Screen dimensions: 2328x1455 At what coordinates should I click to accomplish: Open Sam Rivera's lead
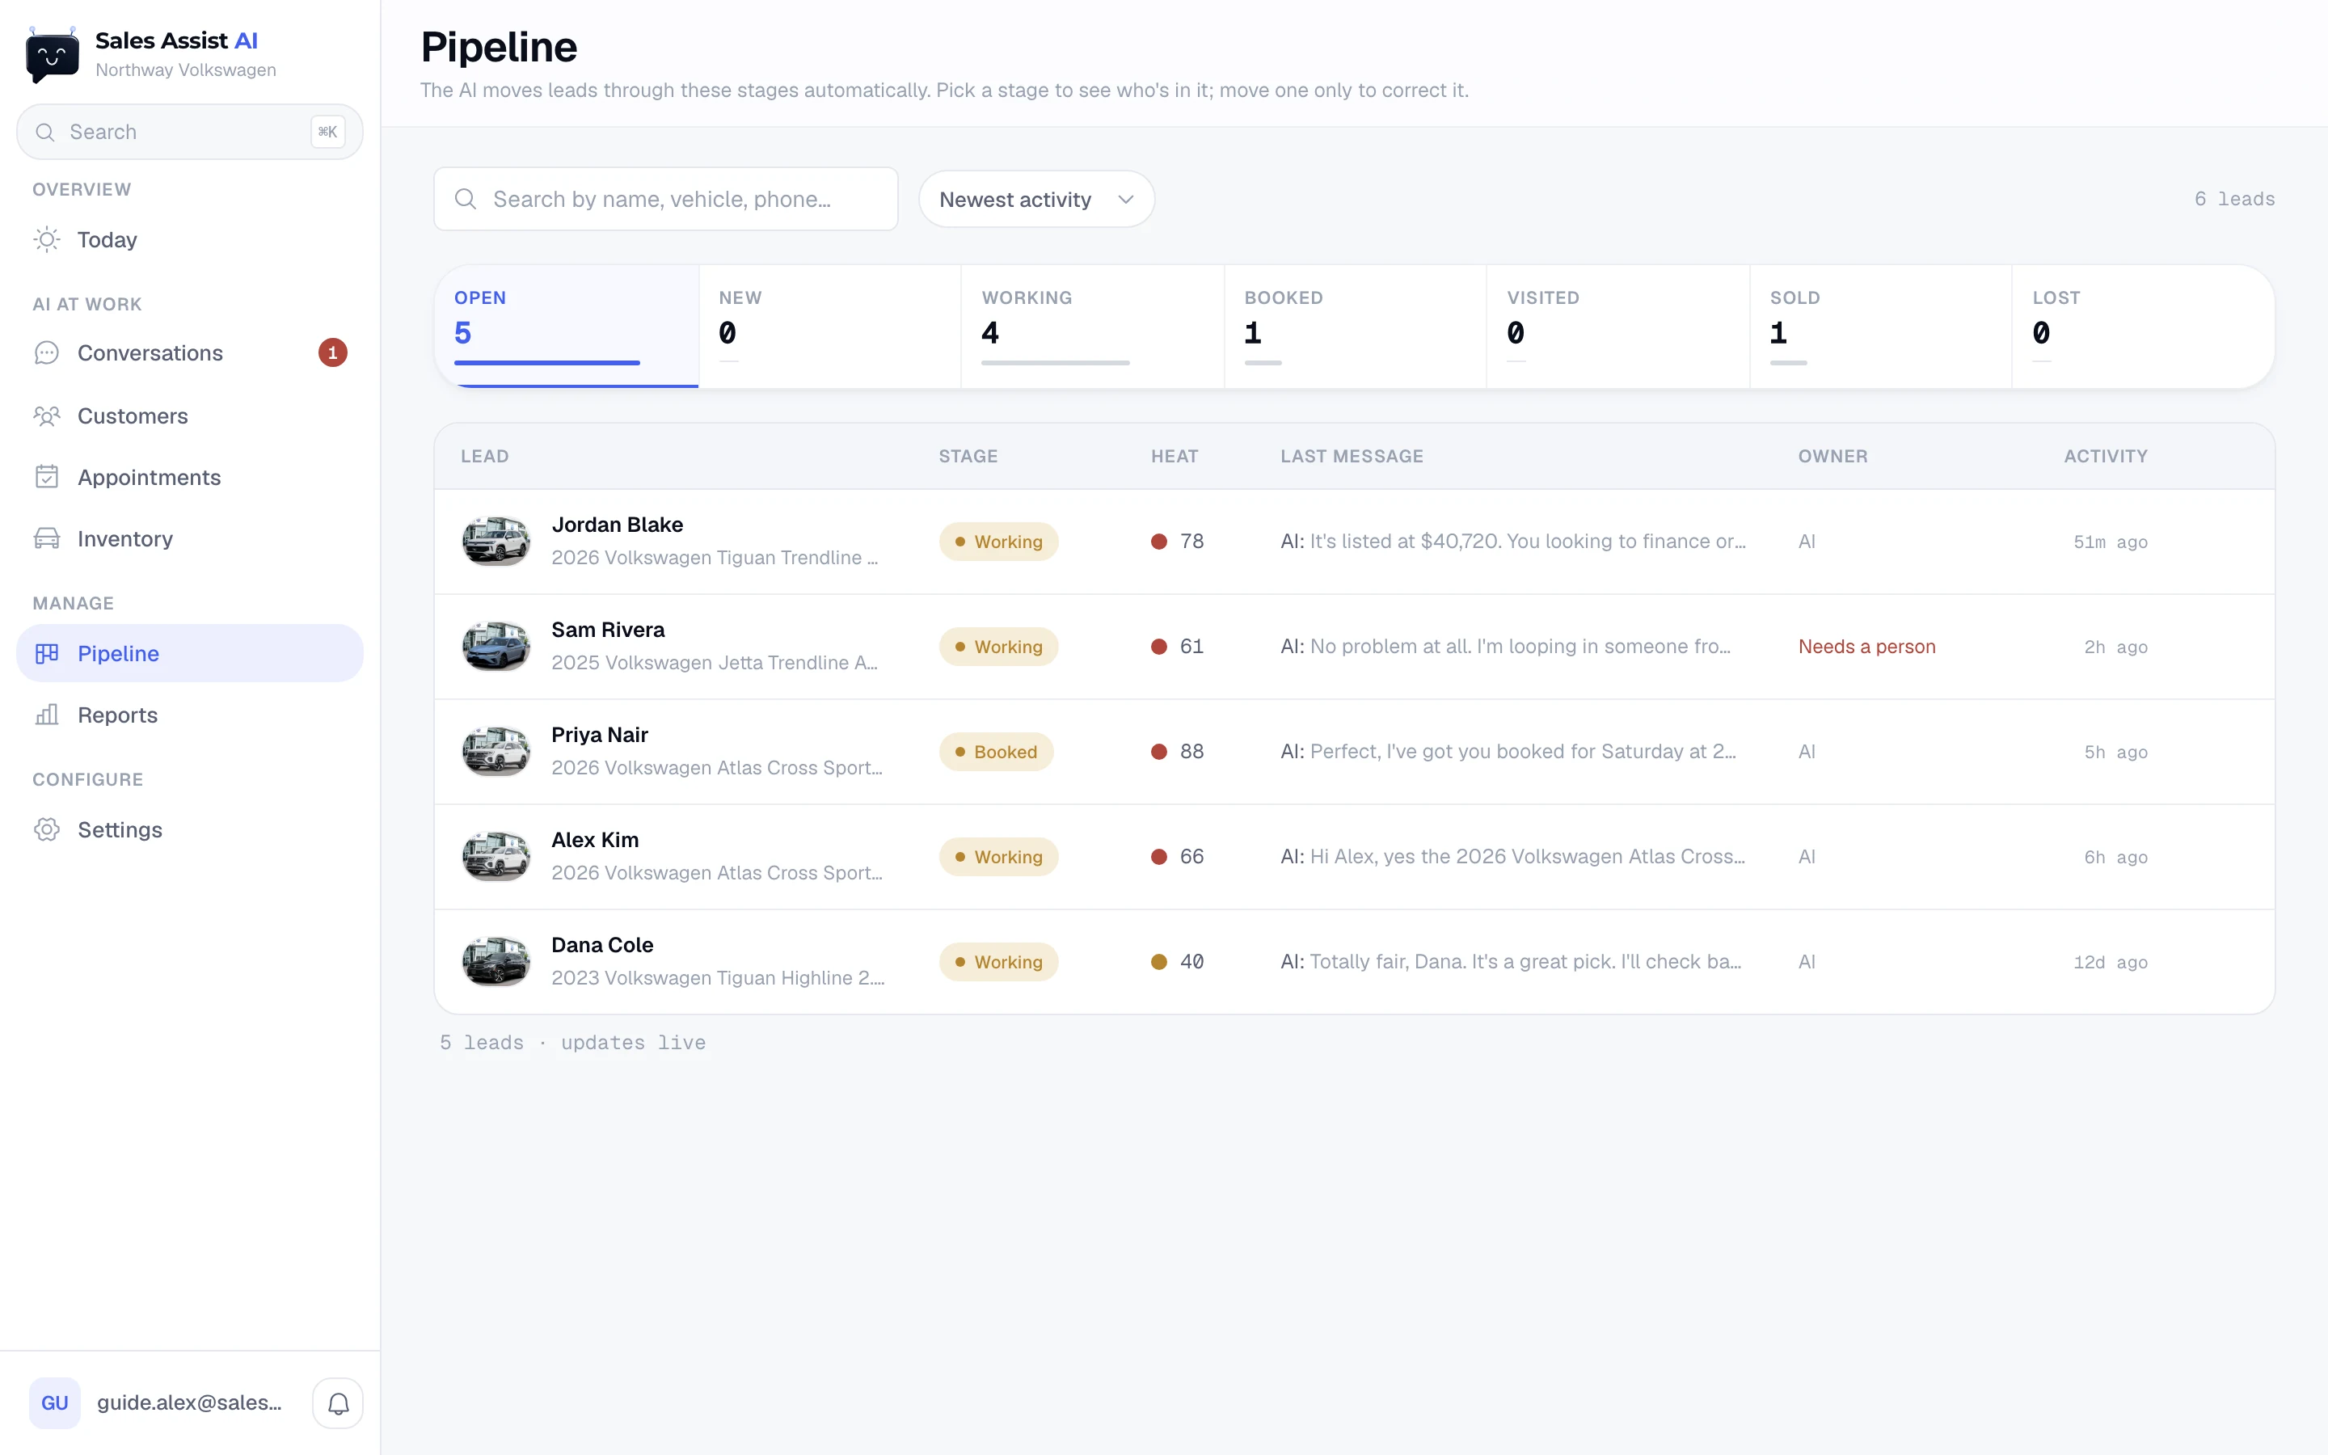[x=1355, y=647]
